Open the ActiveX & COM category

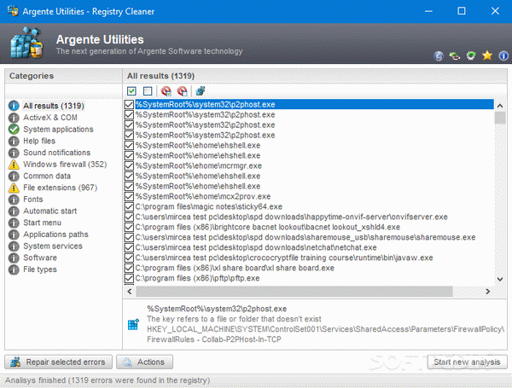pyautogui.click(x=50, y=118)
